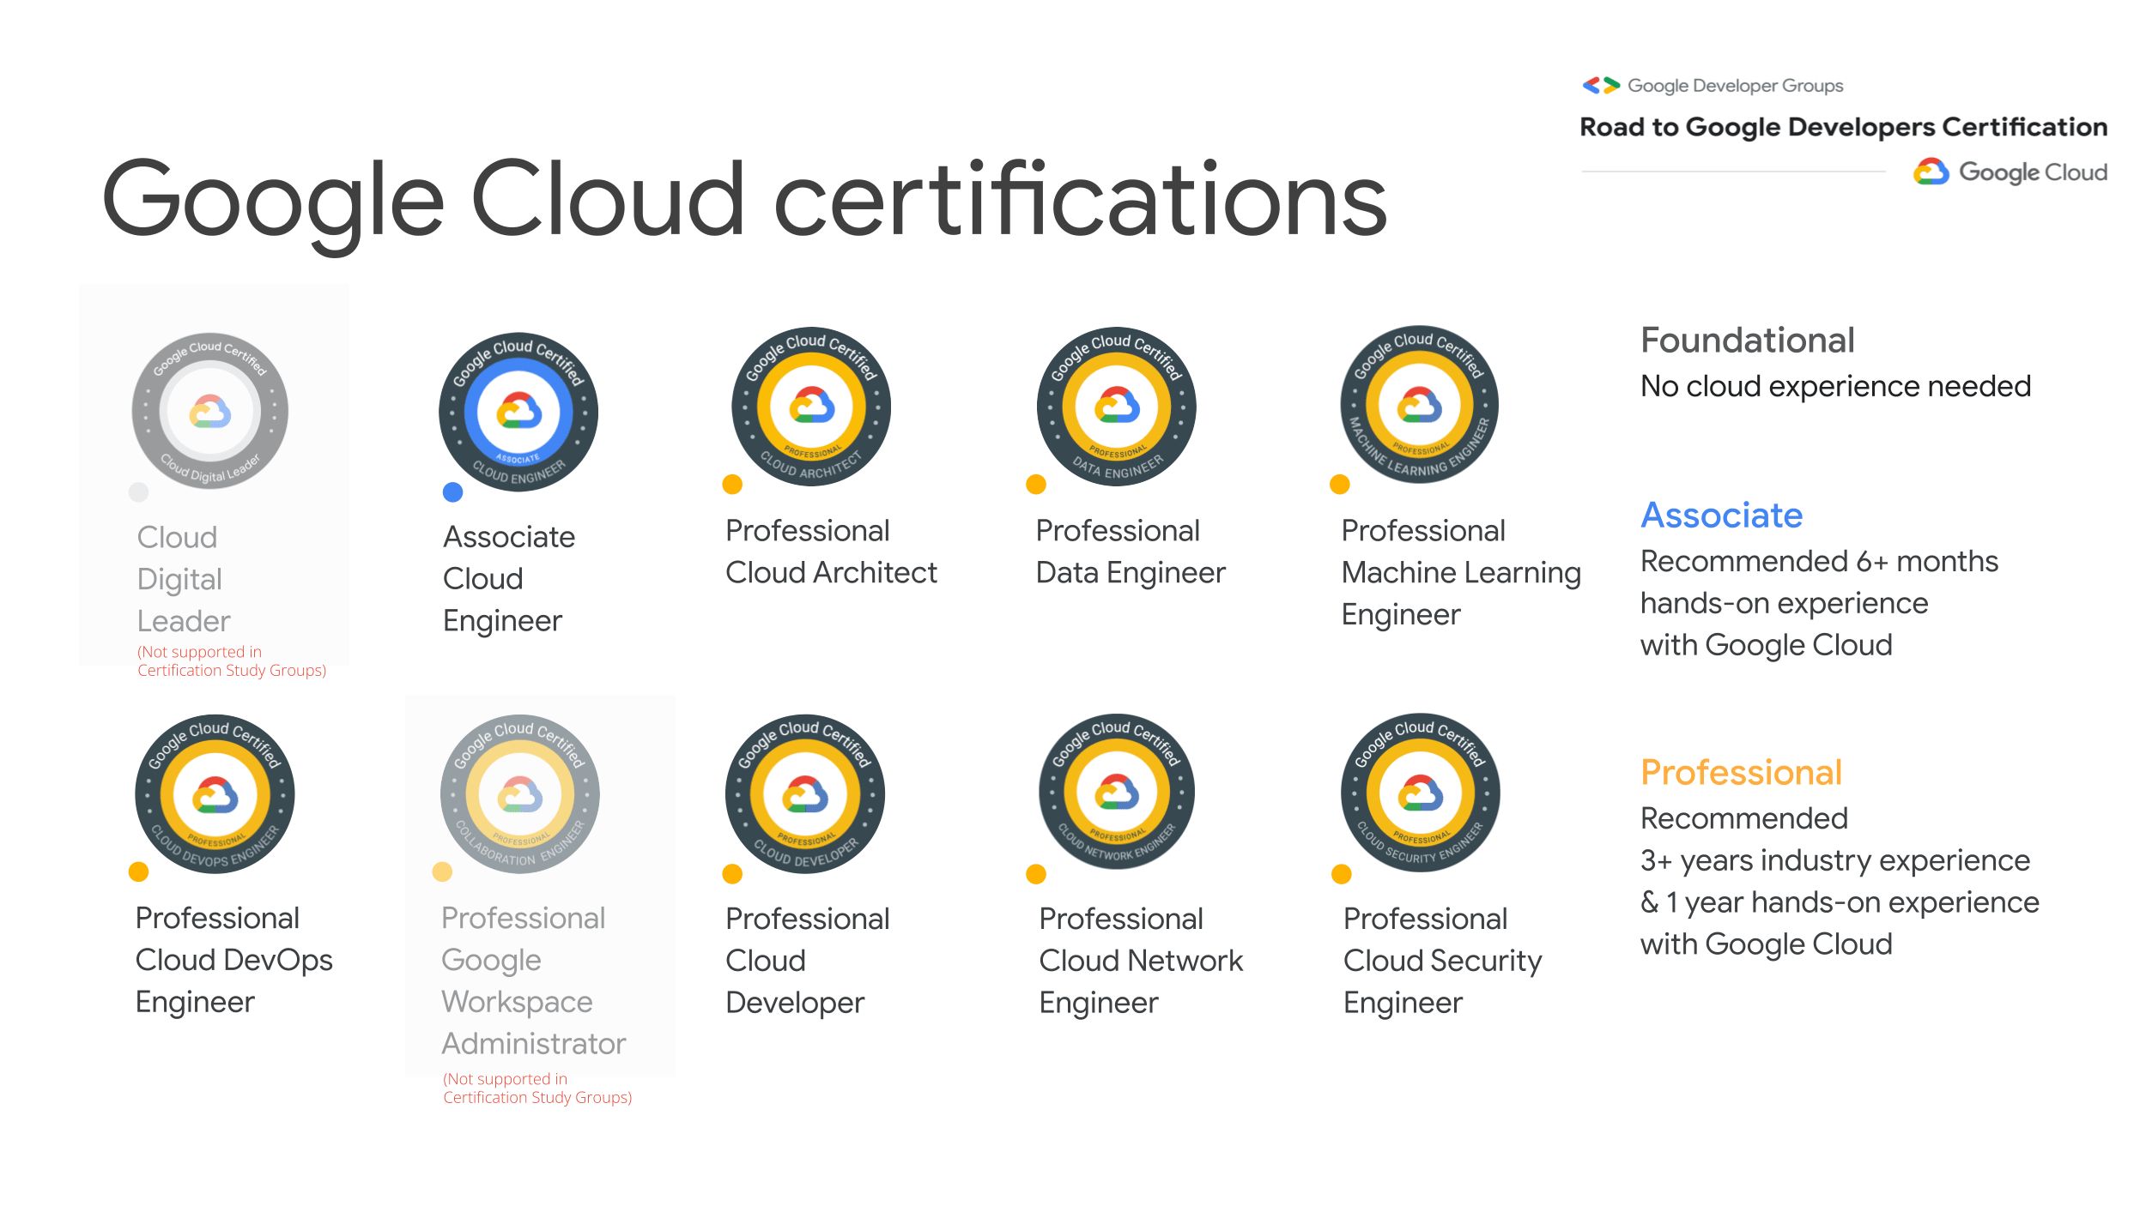Click the Google Developer Groups logo

pos(1601,85)
